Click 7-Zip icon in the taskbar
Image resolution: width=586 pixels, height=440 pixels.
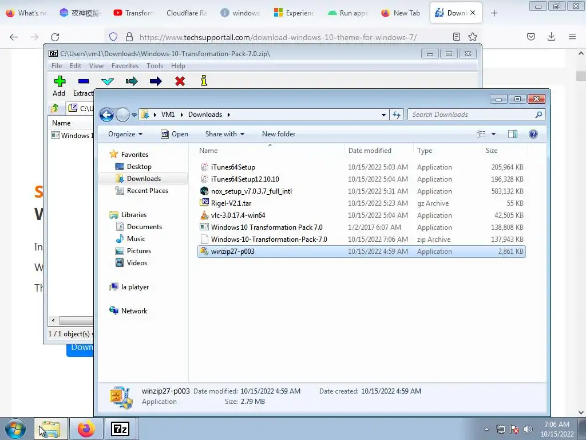[120, 429]
